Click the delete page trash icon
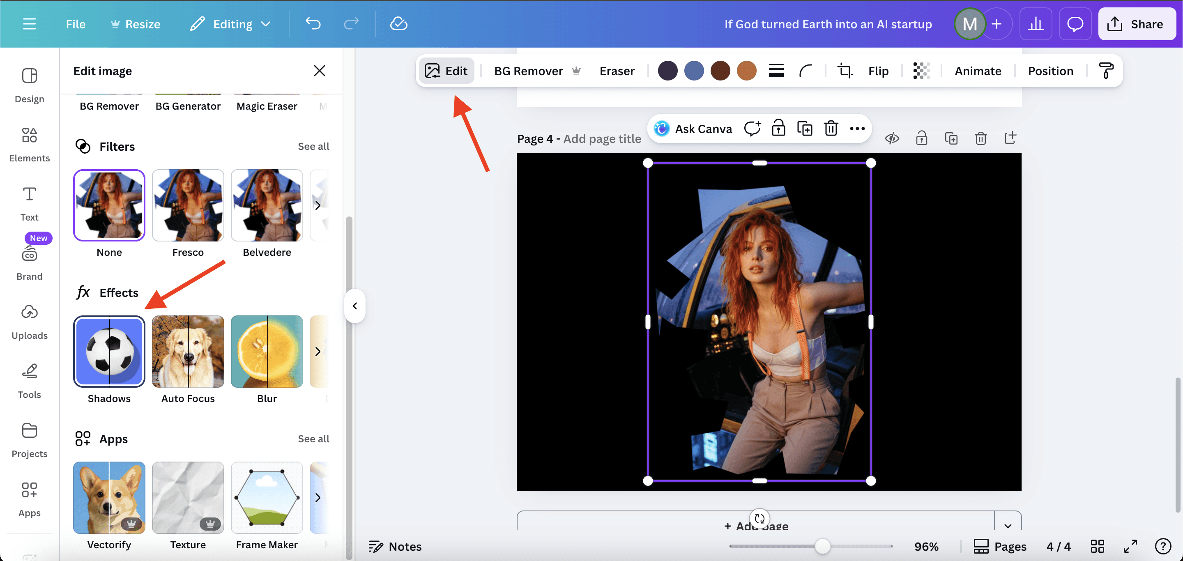The image size is (1183, 561). pyautogui.click(x=980, y=138)
